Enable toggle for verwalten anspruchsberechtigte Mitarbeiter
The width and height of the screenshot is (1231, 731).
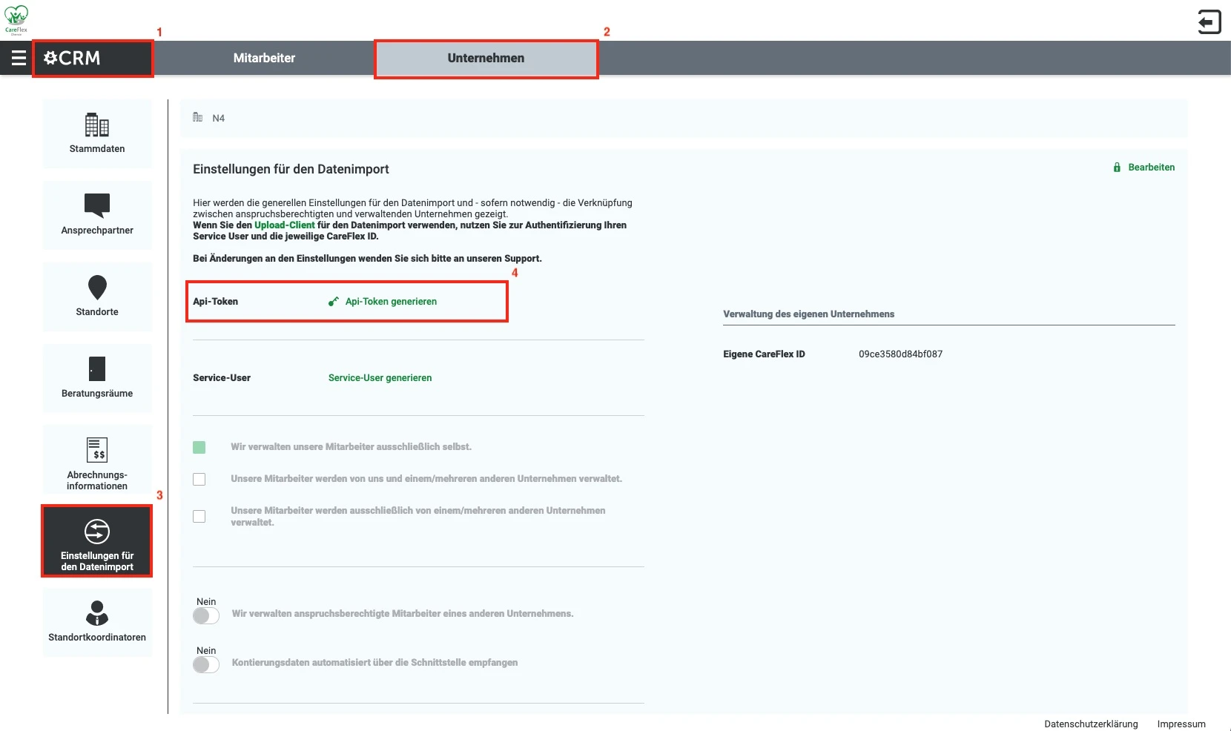(x=205, y=615)
